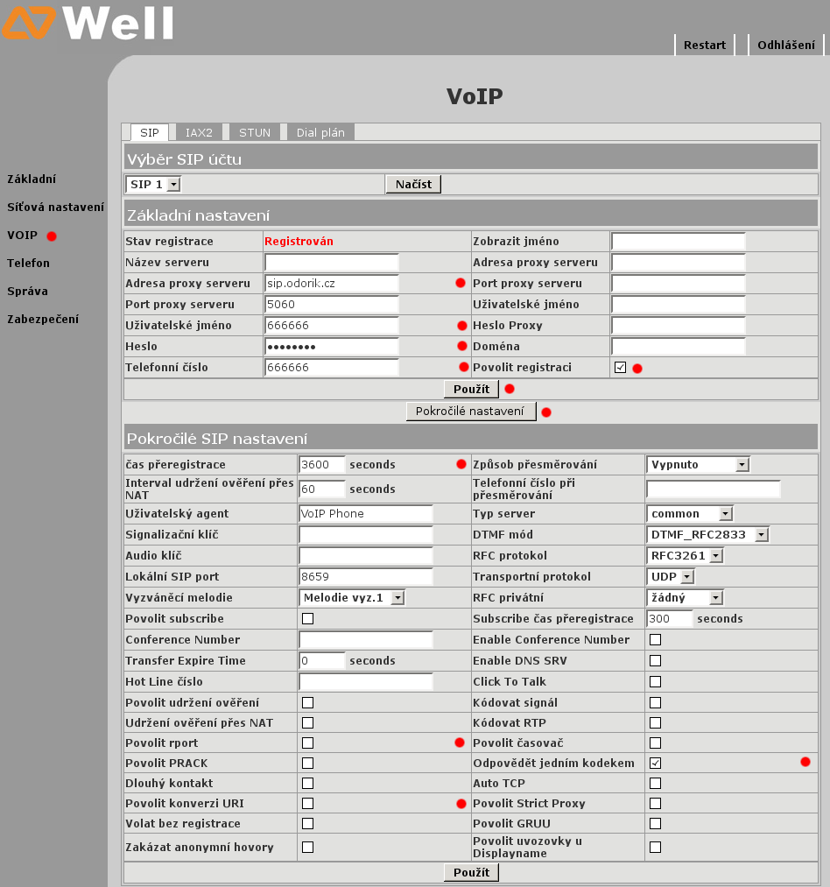Click red dot next to Heslo field
The width and height of the screenshot is (830, 887).
pyautogui.click(x=462, y=346)
